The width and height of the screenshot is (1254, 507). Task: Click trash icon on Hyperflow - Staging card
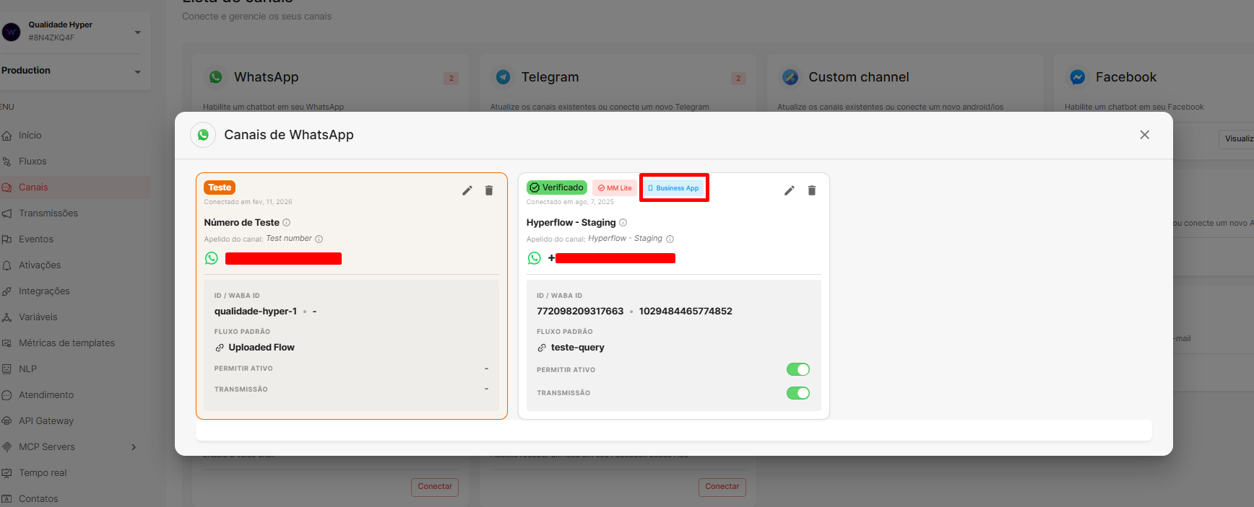click(812, 190)
